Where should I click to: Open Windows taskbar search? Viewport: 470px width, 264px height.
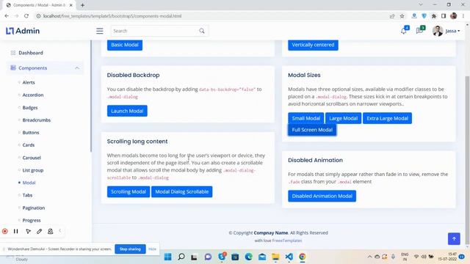click(181, 257)
